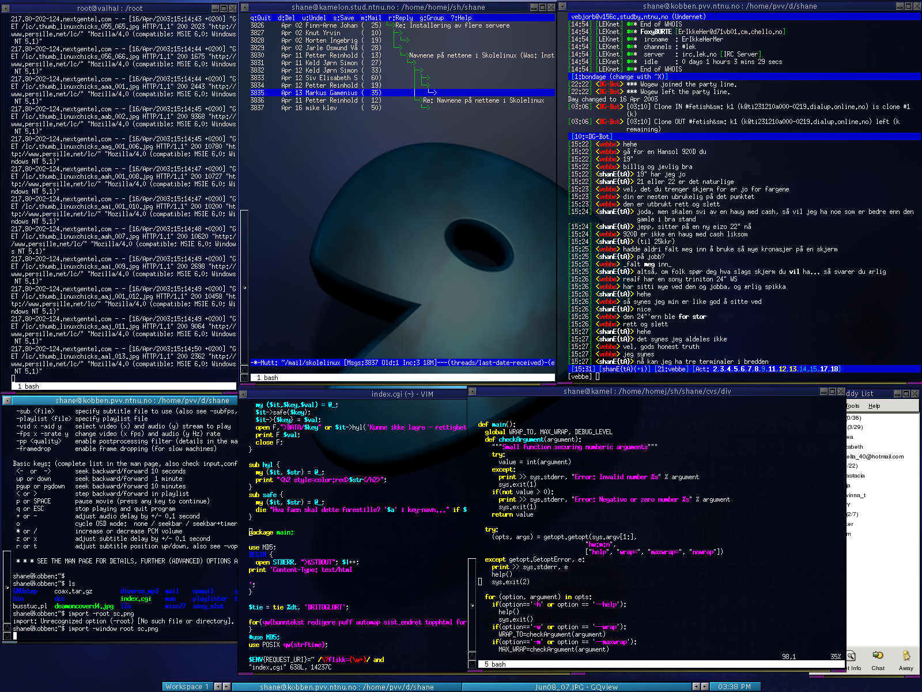Switch to next workspace with right arrow
922x692 pixels.
point(226,686)
